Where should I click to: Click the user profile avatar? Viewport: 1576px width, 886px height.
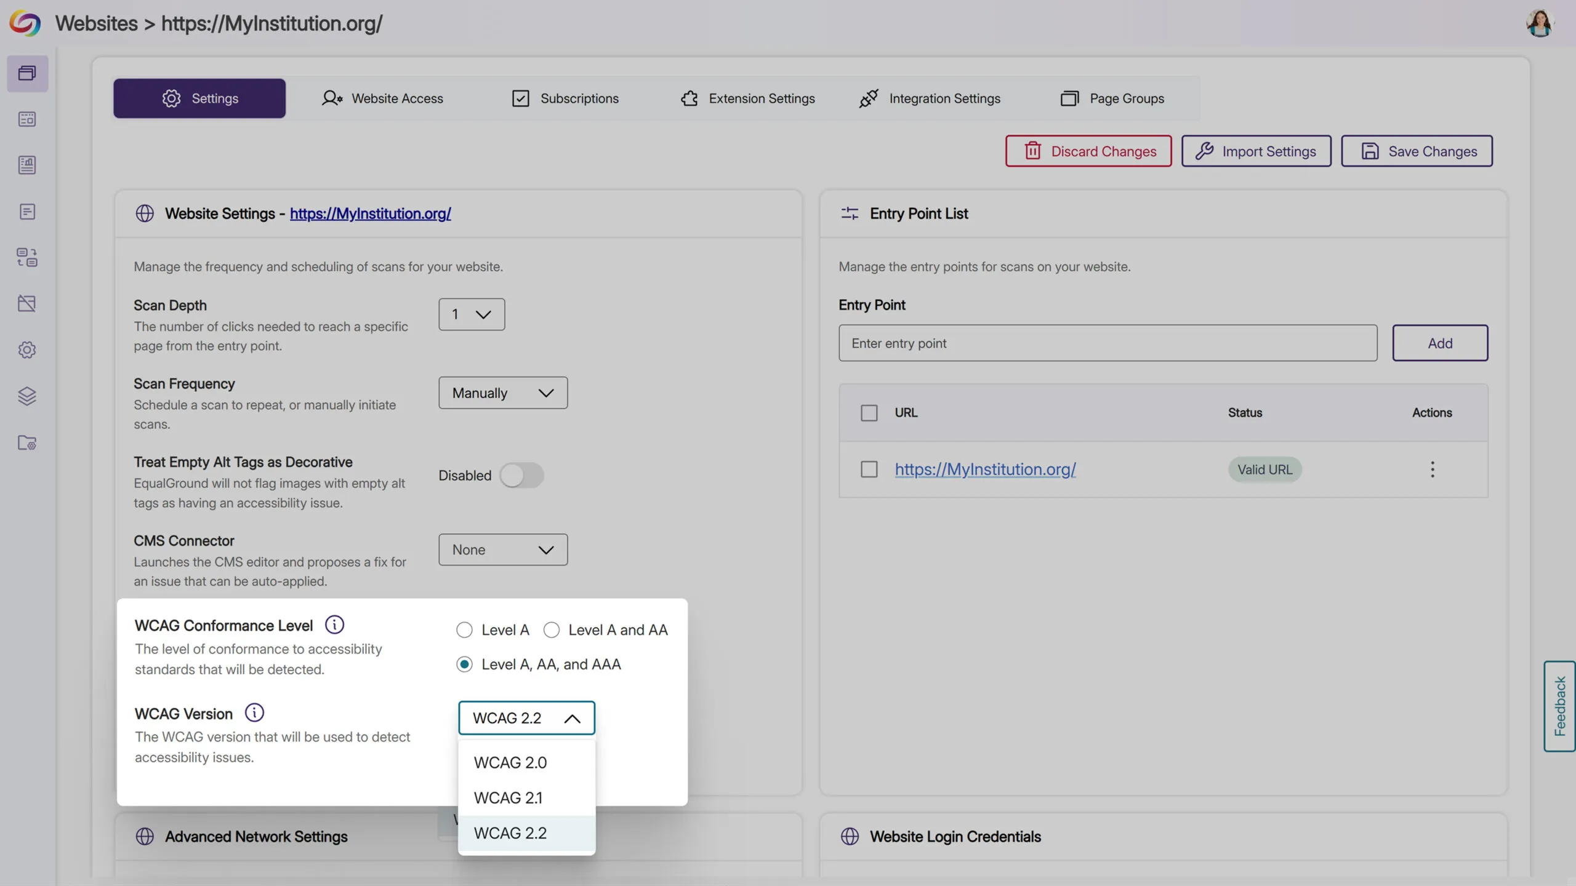coord(1540,23)
